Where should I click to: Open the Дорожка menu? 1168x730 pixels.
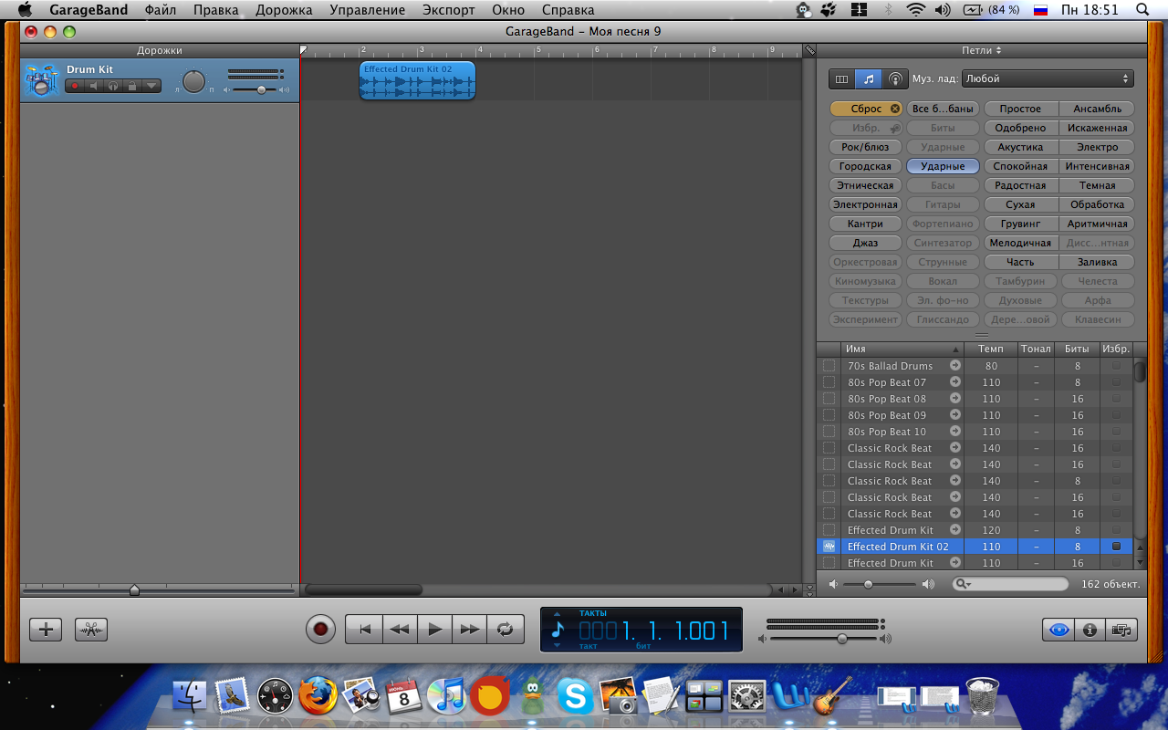coord(284,10)
